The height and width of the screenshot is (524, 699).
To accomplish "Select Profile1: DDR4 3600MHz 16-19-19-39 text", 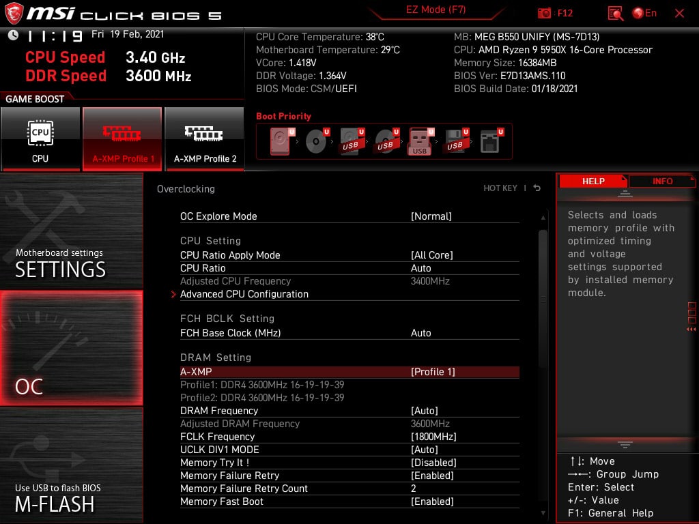I will (x=262, y=385).
